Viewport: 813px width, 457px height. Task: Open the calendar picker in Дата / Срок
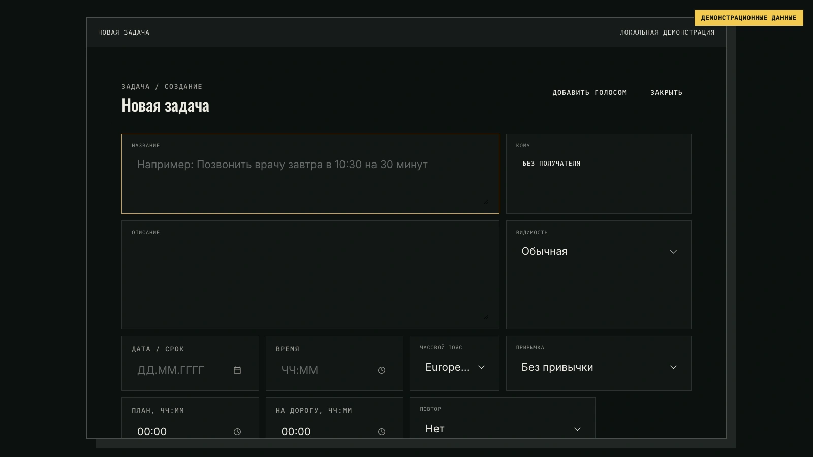click(237, 370)
